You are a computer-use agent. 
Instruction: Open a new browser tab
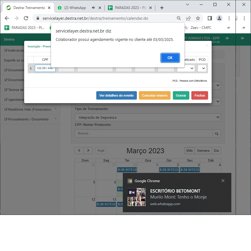162,8
